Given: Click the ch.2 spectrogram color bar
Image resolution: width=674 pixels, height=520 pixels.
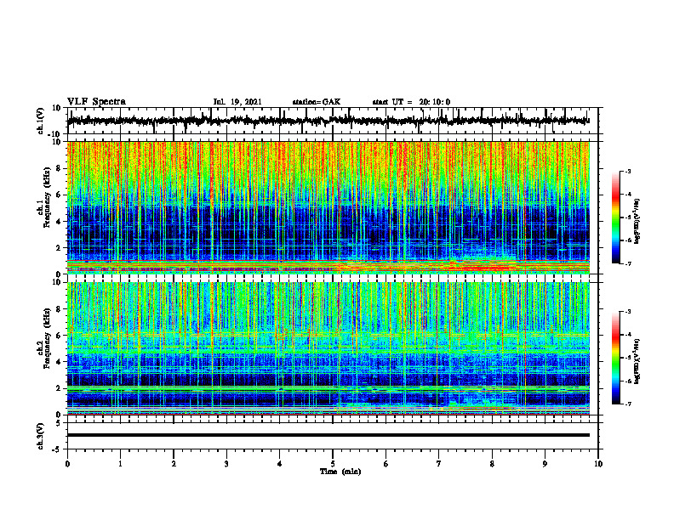Looking at the screenshot, I should (616, 358).
